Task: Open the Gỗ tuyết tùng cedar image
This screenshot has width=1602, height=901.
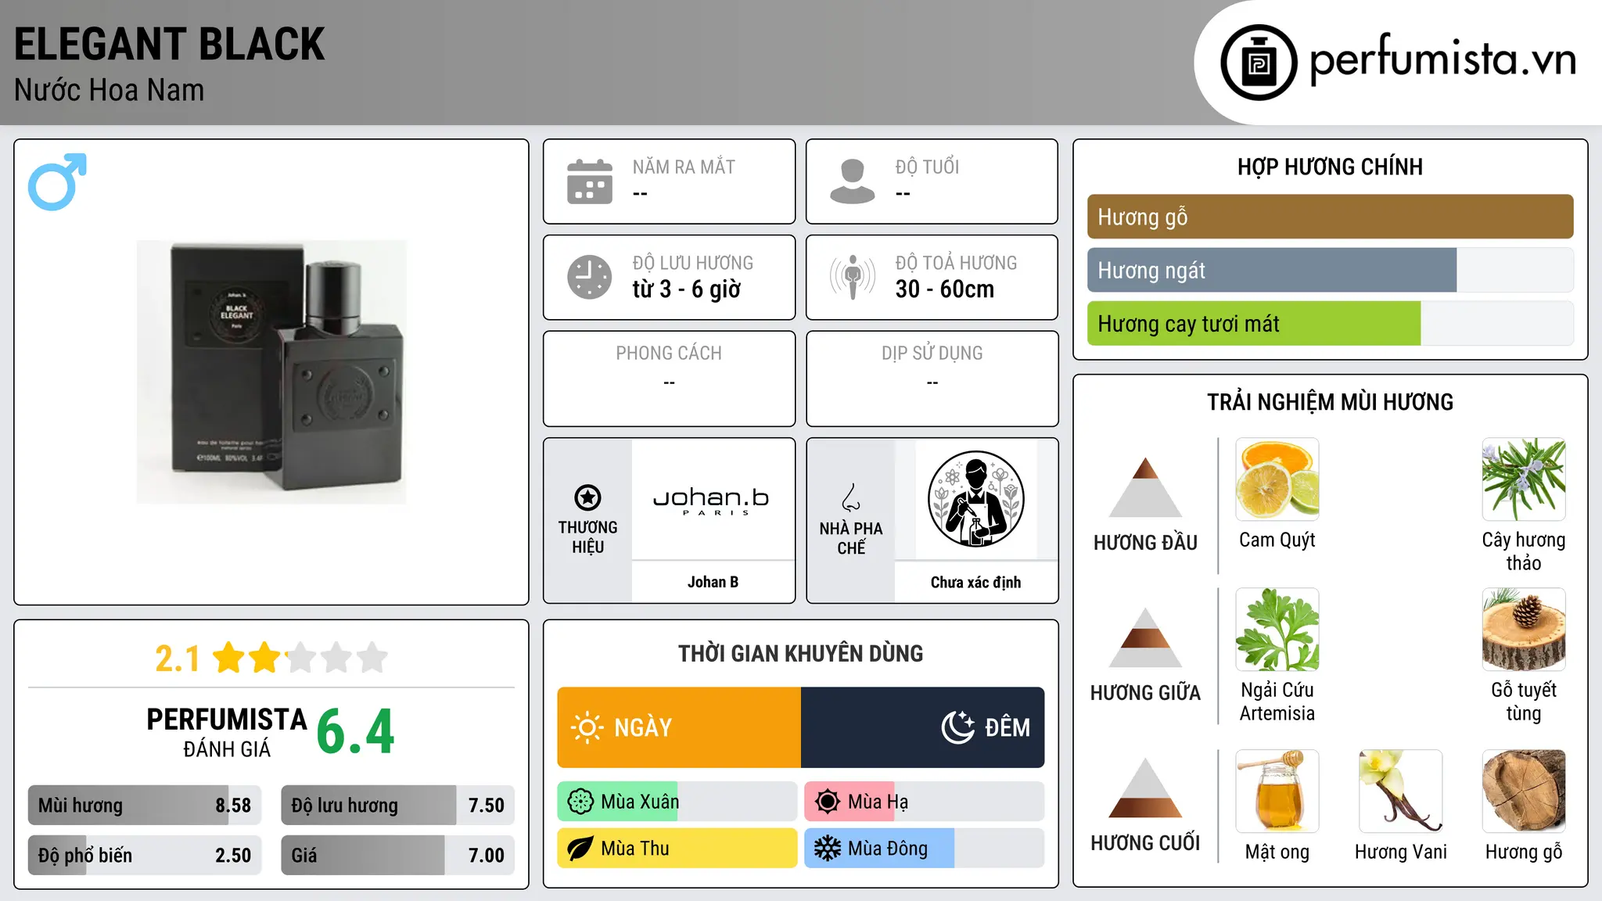Action: coord(1524,630)
